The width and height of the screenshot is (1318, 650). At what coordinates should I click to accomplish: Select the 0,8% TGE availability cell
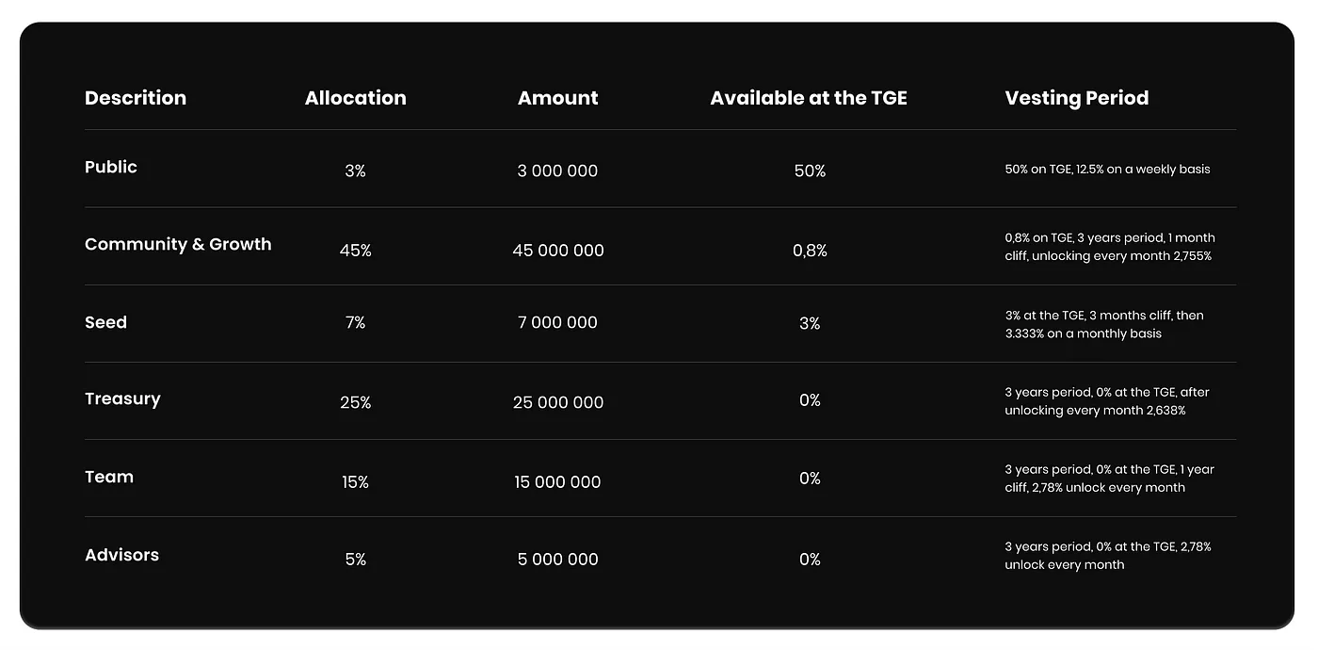click(x=810, y=251)
